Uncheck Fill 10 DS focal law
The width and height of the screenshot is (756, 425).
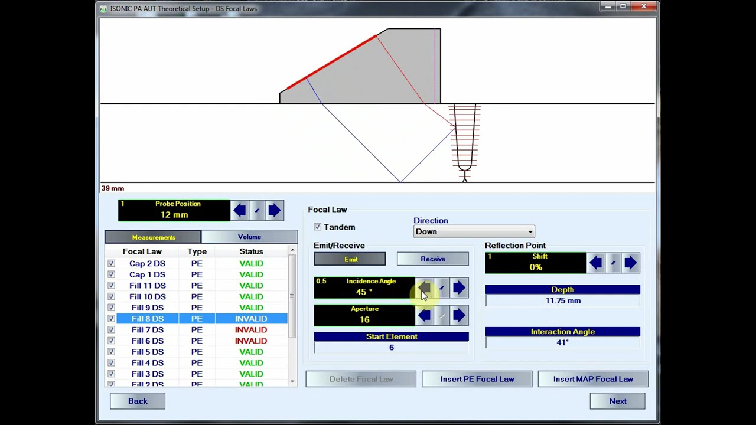pos(111,296)
